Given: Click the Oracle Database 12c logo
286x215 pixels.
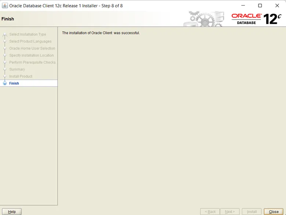Looking at the screenshot, I should click(256, 19).
